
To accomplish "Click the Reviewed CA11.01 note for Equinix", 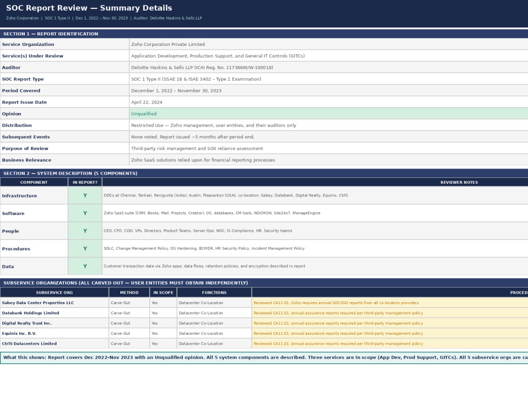I will (390, 333).
